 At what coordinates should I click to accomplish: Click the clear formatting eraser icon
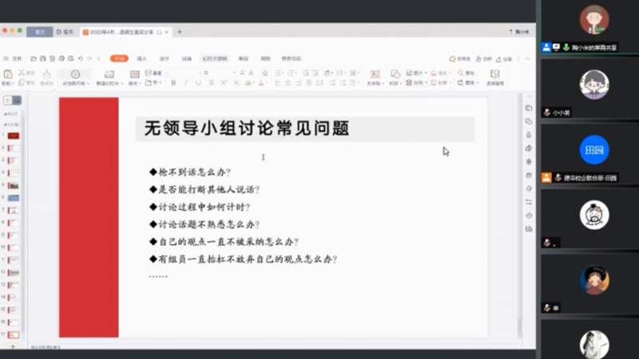(x=265, y=73)
